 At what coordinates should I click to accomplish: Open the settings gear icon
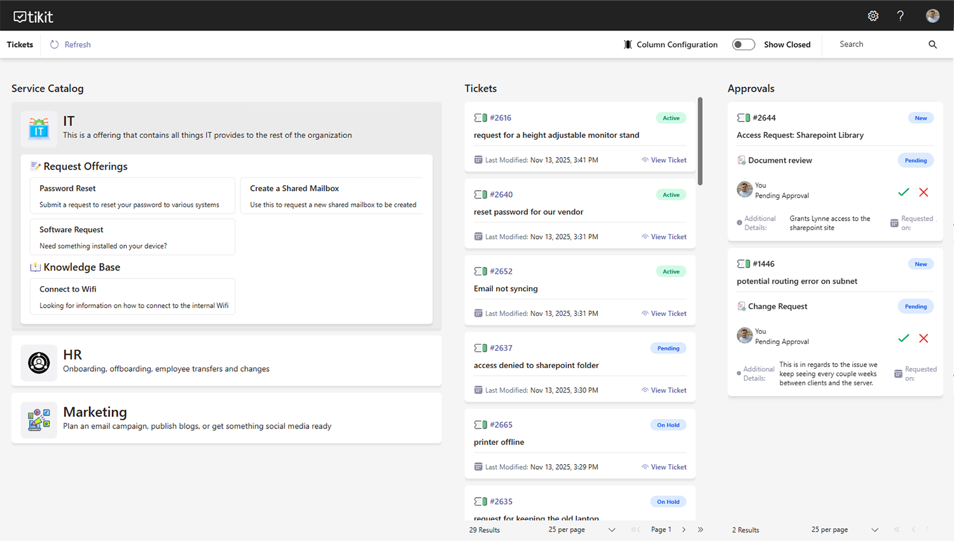pyautogui.click(x=873, y=16)
